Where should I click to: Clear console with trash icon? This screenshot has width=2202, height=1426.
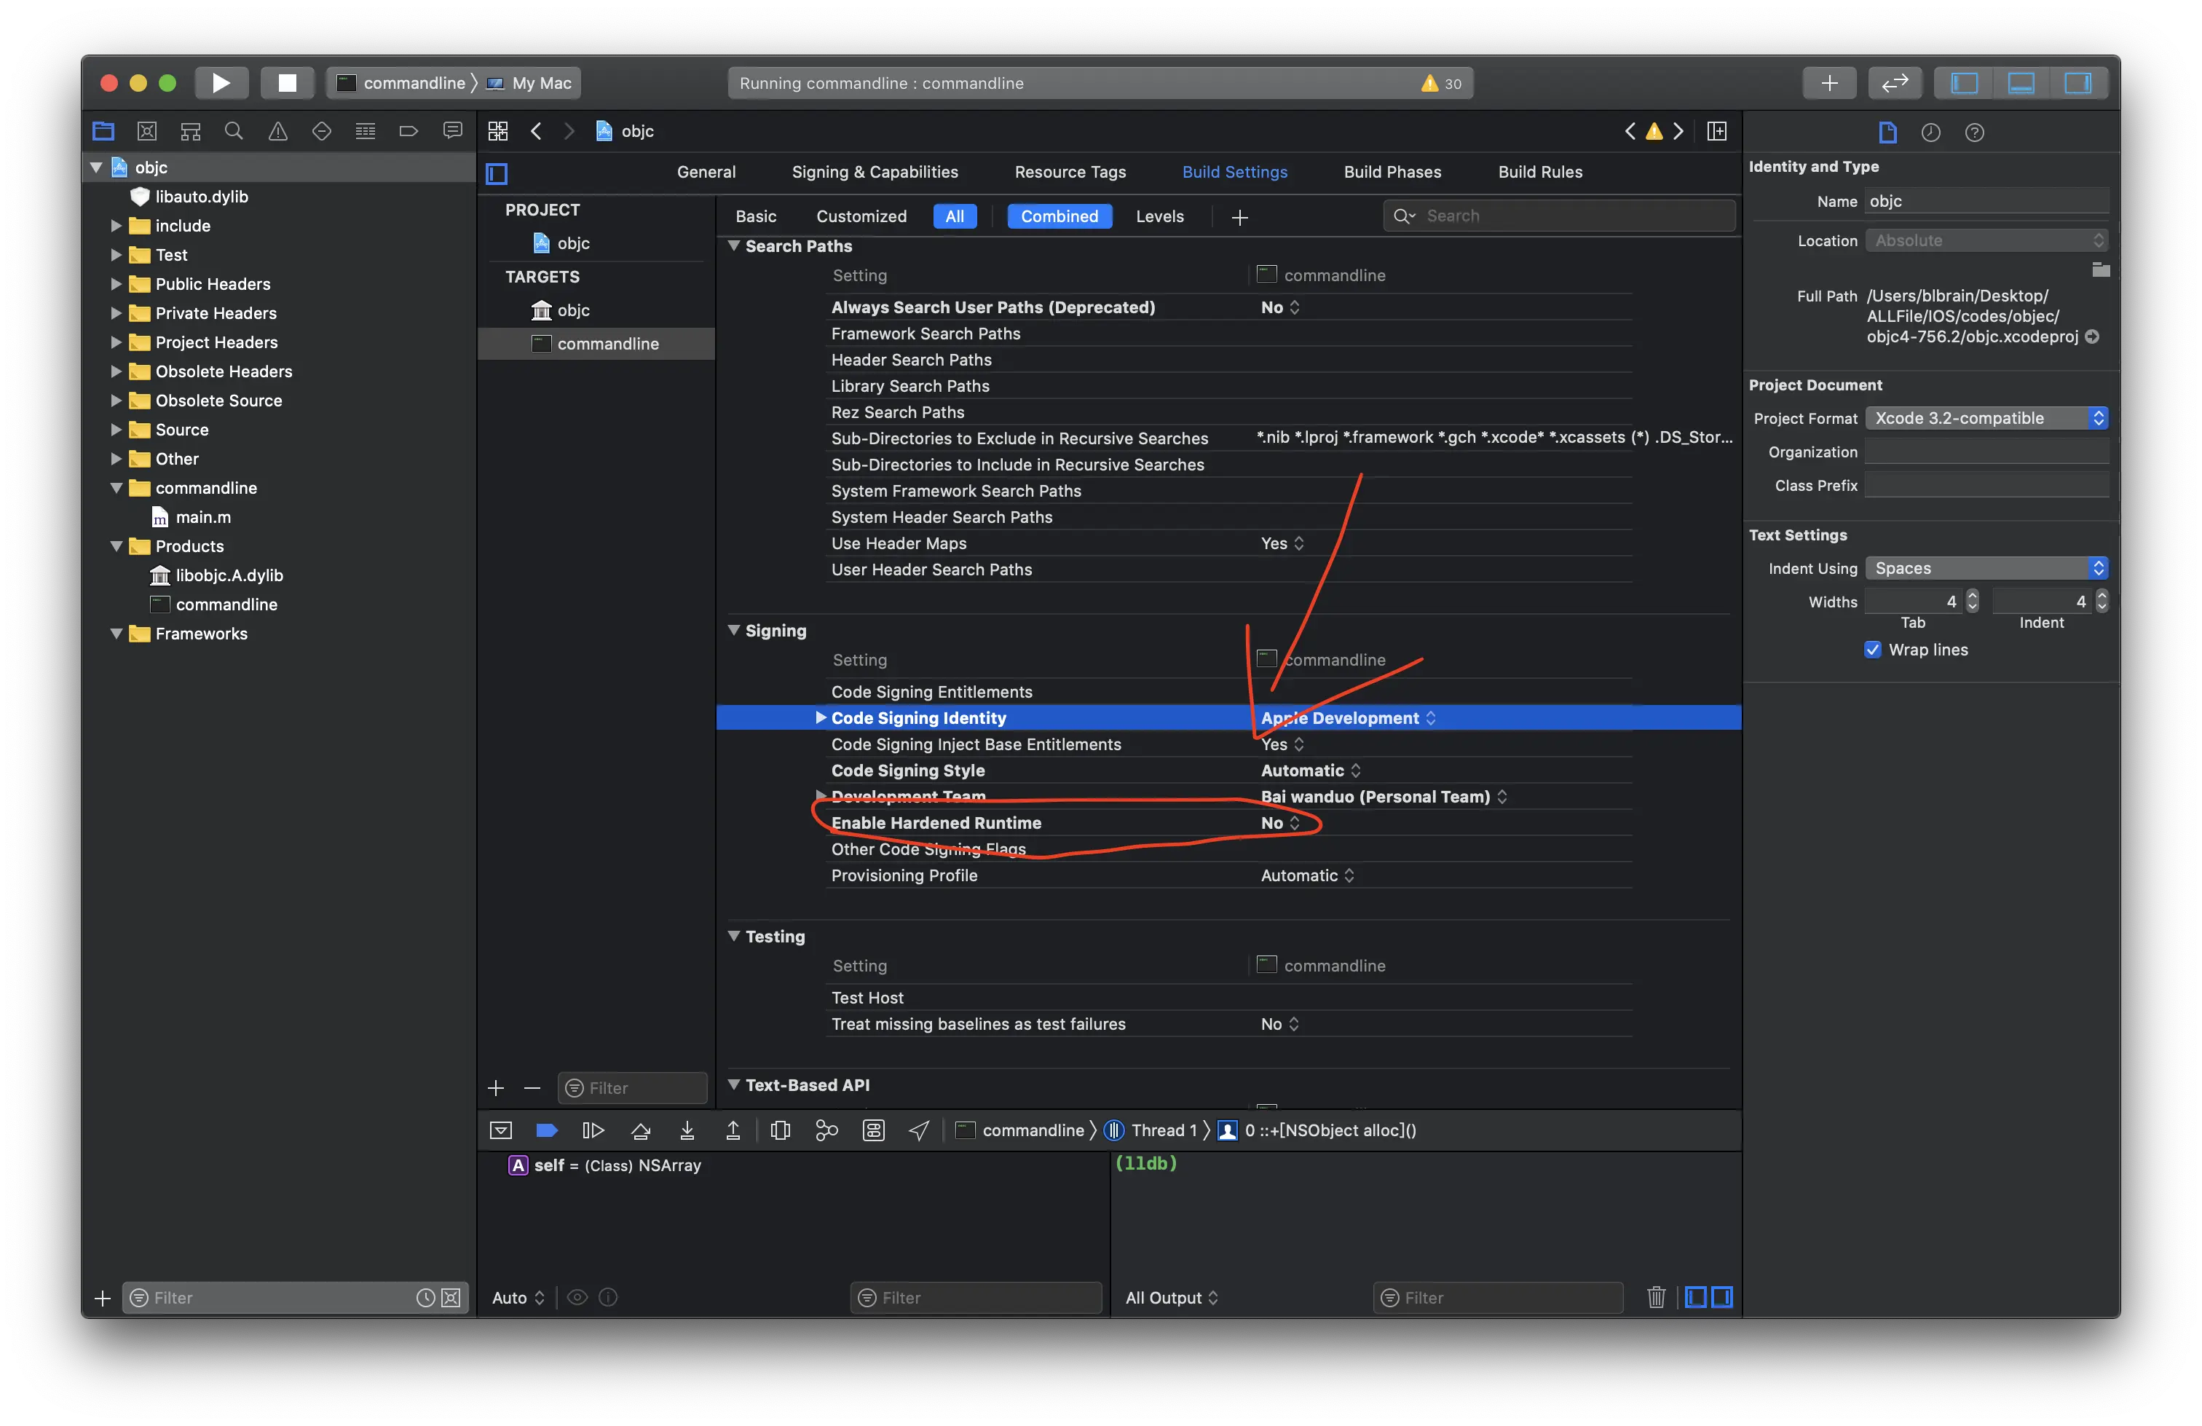click(x=1656, y=1297)
